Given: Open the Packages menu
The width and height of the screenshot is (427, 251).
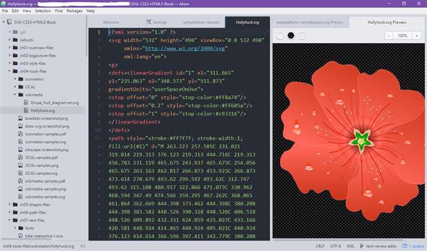Looking at the screenshot, I should tap(75, 11).
